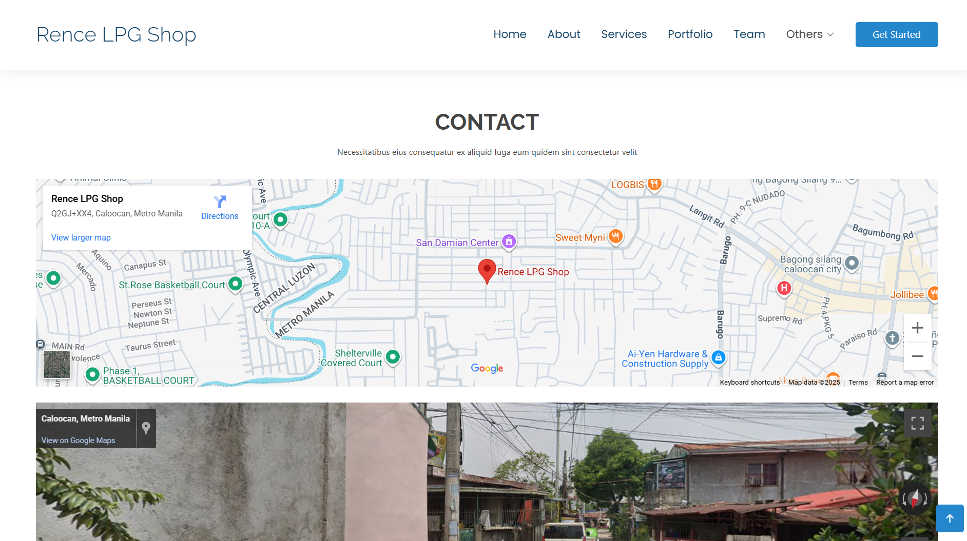Click the Sweet Myni place label
This screenshot has width=967, height=541.
[580, 237]
